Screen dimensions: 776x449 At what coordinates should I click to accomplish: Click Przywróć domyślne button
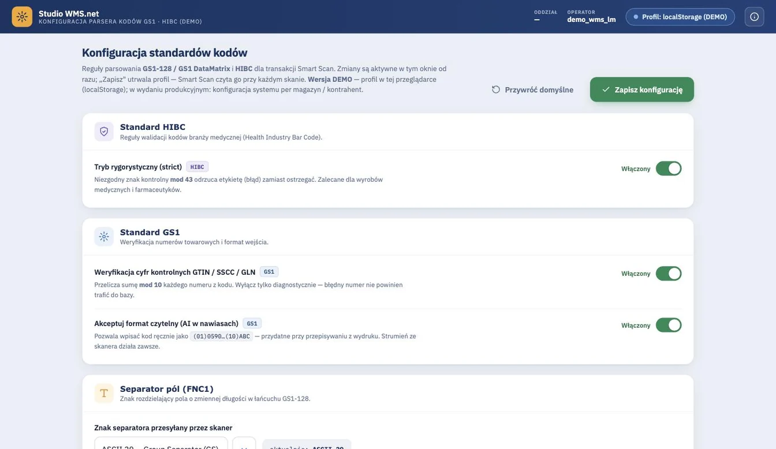pos(532,89)
